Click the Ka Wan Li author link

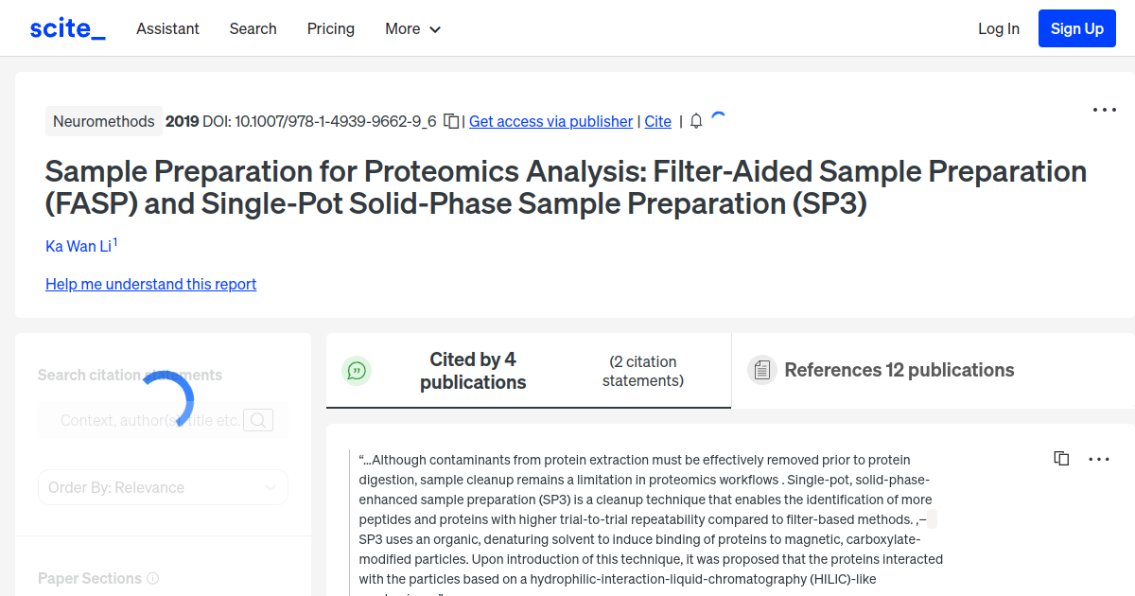(76, 246)
